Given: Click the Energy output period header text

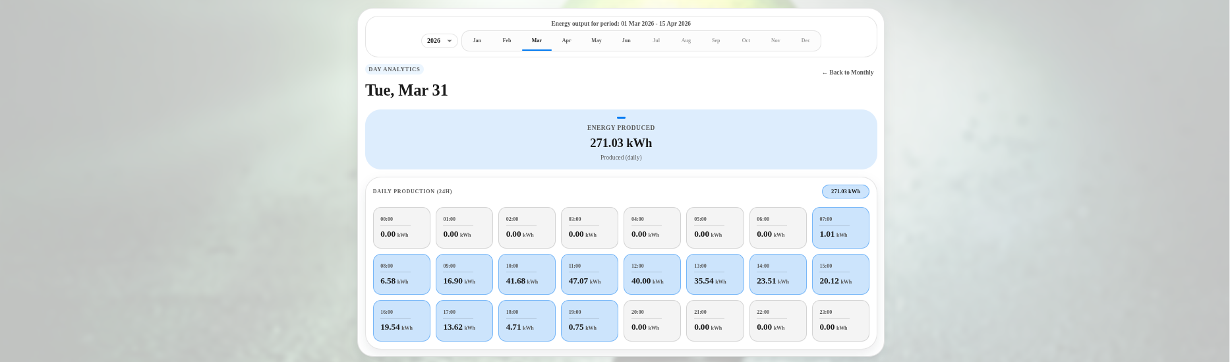Looking at the screenshot, I should tap(621, 24).
